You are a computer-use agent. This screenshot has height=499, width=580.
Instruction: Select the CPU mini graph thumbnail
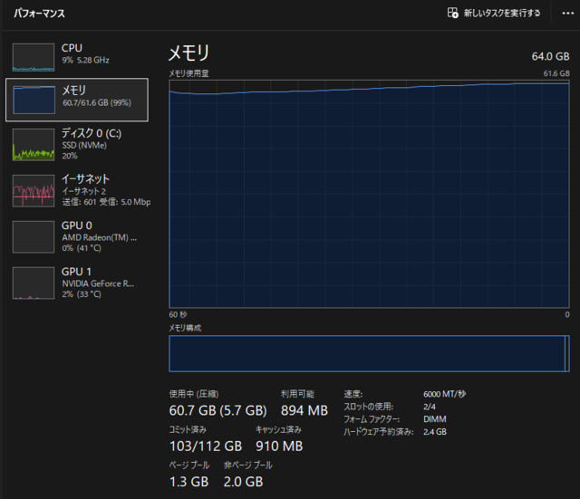click(x=34, y=57)
